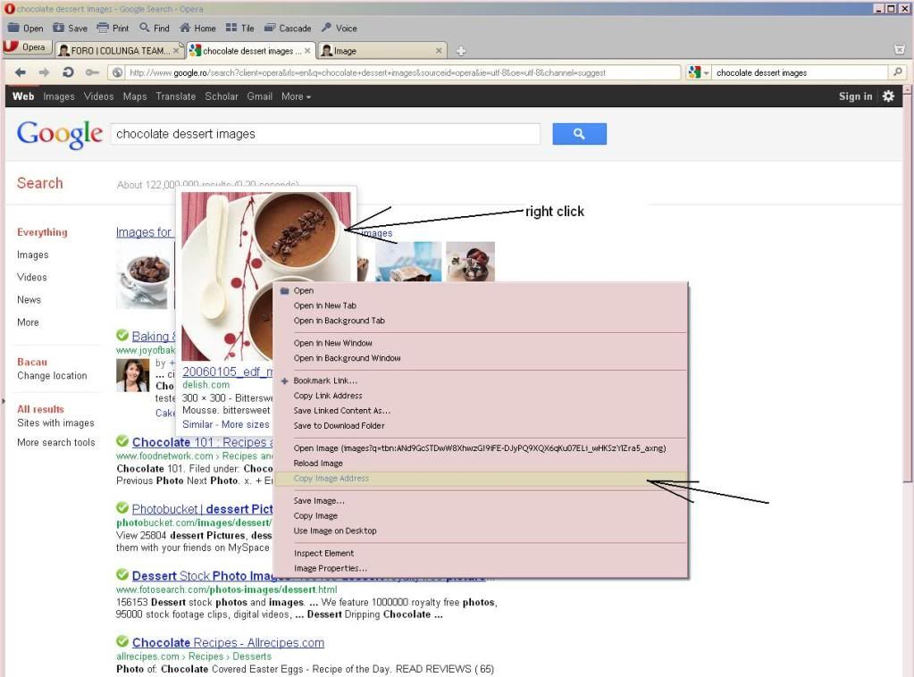Image resolution: width=914 pixels, height=677 pixels.
Task: Click the Opera menu button
Action: click(x=28, y=48)
